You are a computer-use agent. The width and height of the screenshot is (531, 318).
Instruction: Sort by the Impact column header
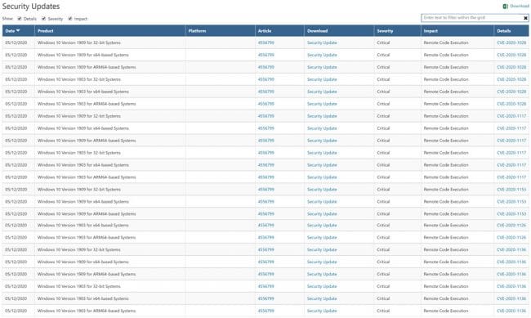431,31
